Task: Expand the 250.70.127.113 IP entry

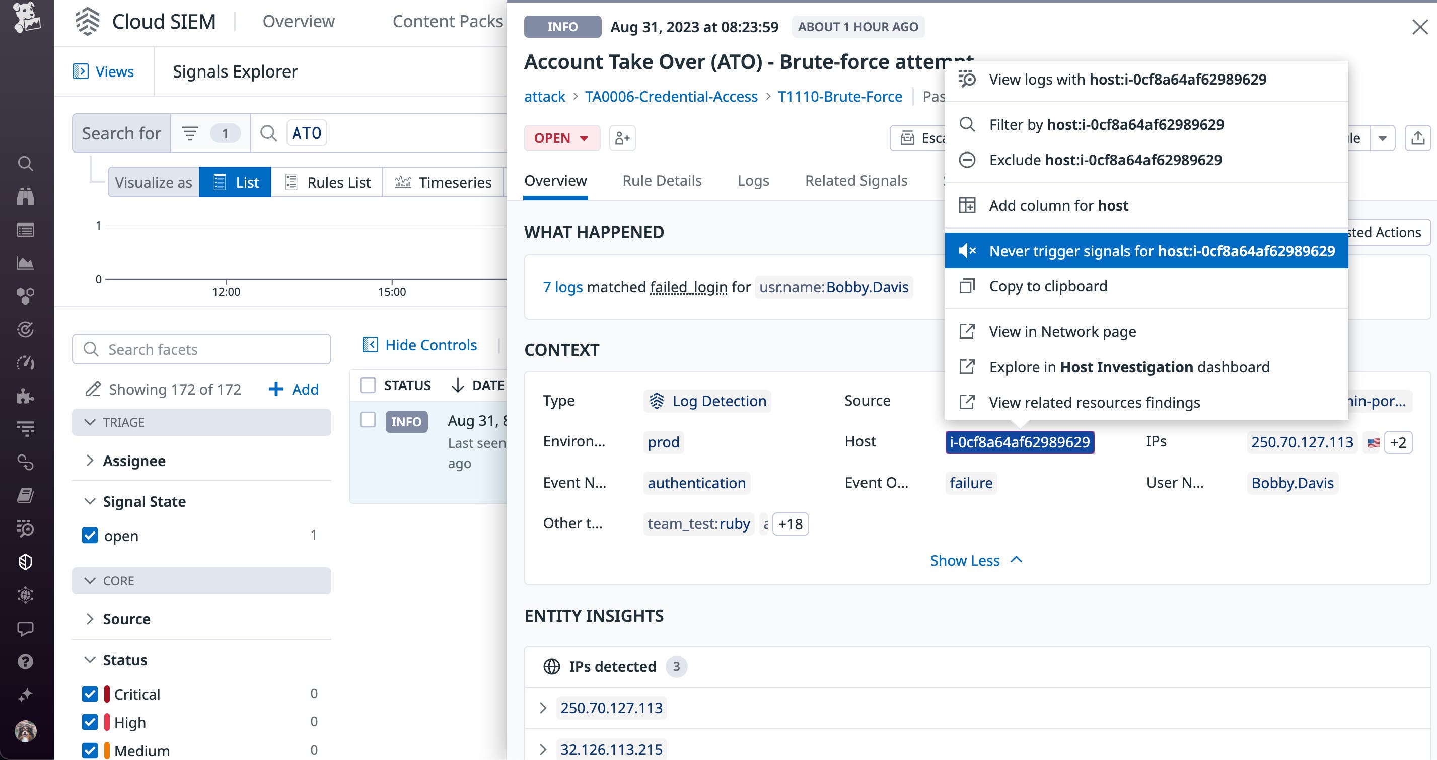Action: point(543,708)
